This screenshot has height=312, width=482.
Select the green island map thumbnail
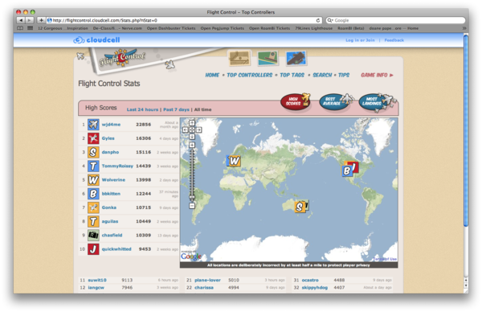268,59
